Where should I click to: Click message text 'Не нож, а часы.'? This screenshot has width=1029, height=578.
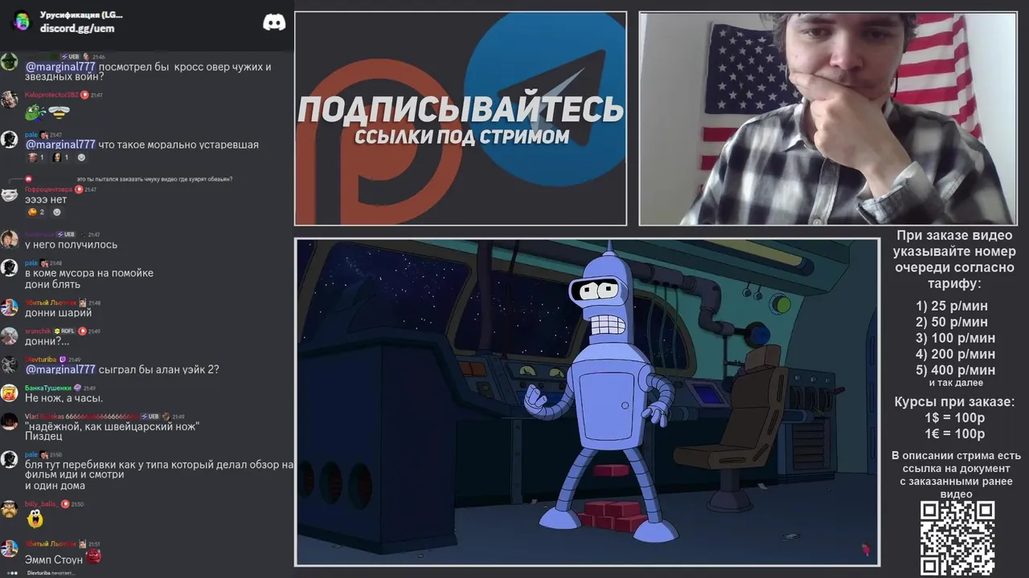[x=64, y=398]
